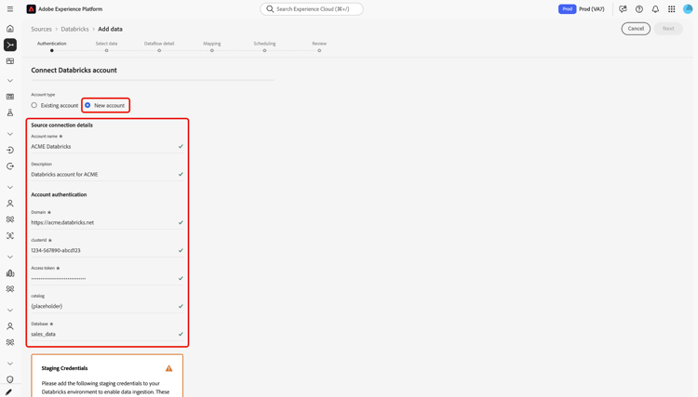Open the Prod (VA7) sandbox dropdown
The width and height of the screenshot is (698, 397).
[592, 9]
